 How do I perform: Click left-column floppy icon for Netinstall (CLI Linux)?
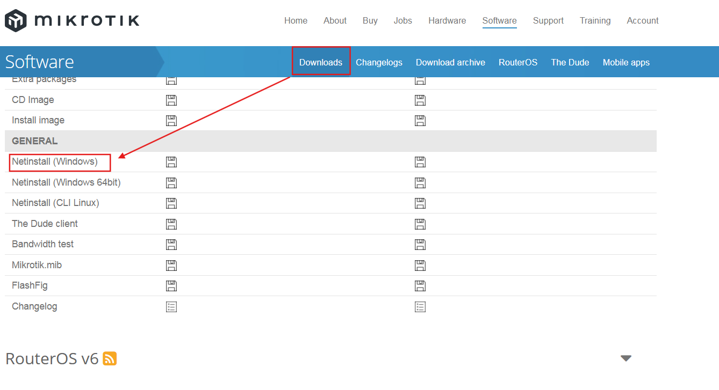pos(171,203)
